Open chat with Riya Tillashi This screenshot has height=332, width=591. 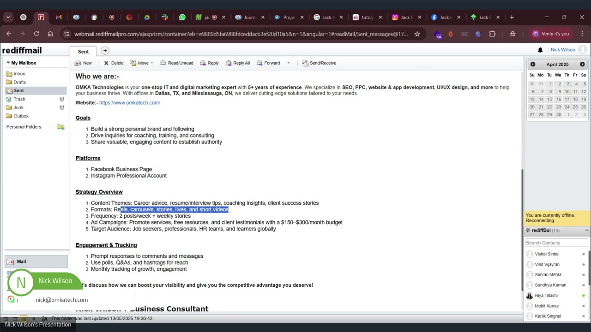(546, 296)
